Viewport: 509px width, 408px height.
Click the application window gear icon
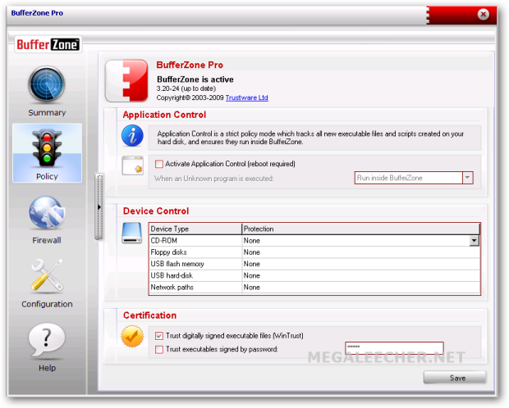coord(133,165)
